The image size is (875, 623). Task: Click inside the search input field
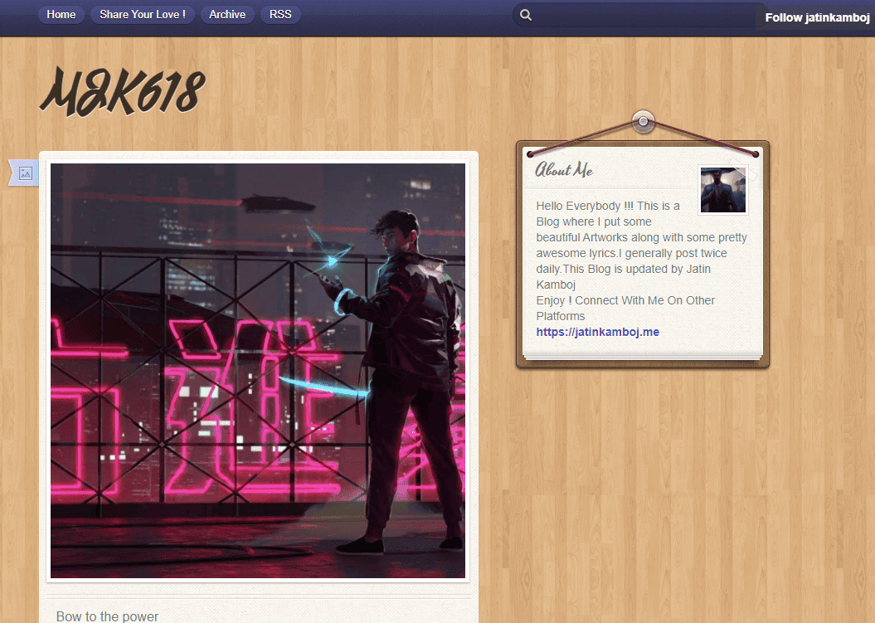point(639,14)
